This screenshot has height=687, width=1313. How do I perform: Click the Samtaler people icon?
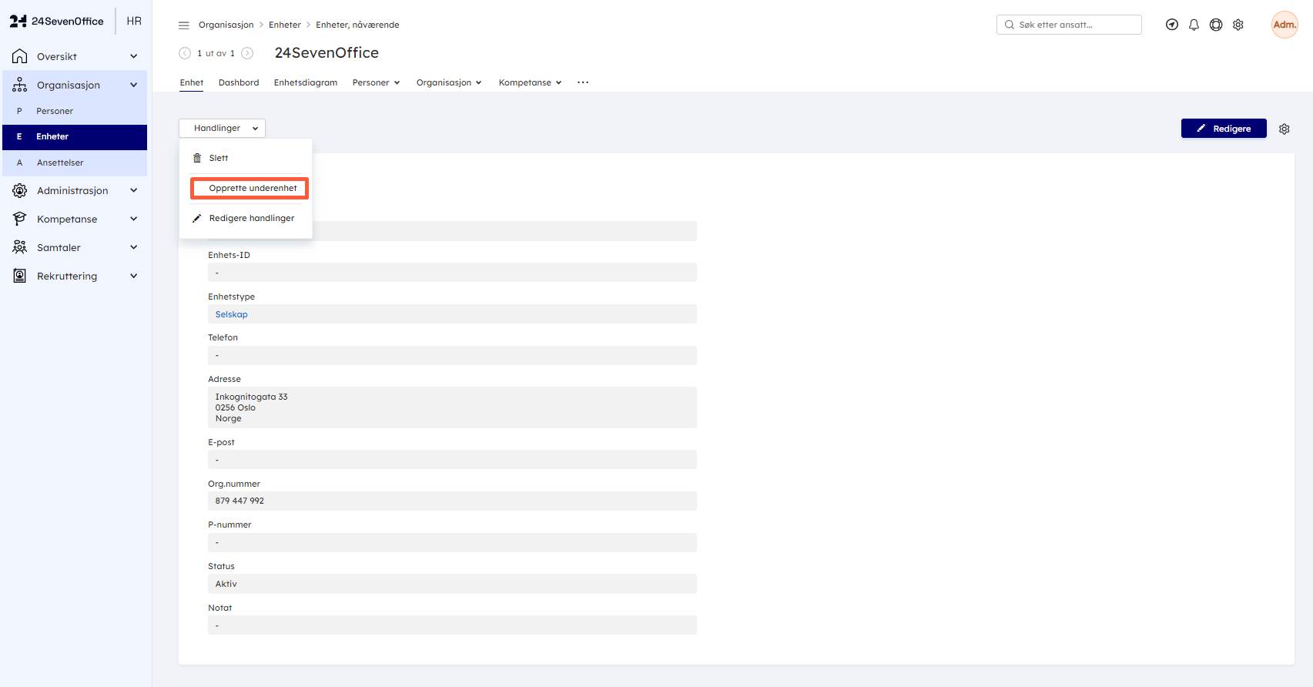coord(20,247)
